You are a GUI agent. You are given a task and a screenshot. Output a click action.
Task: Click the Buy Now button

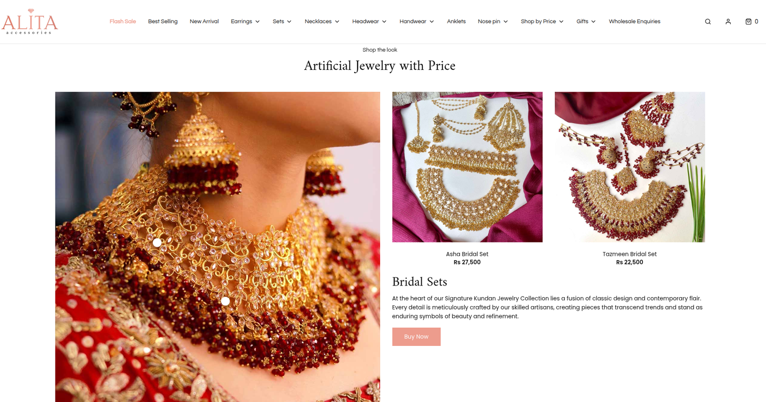[416, 337]
